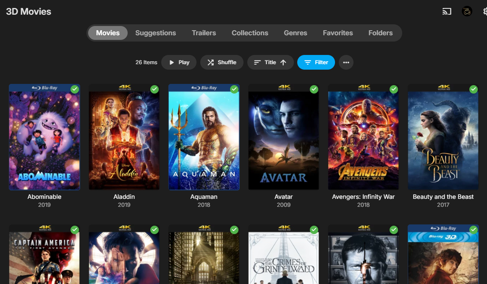The image size is (487, 284).
Task: Open the Beauty and the Beast poster
Action: tap(443, 137)
